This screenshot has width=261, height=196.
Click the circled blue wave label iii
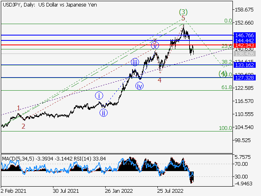[x=135, y=62]
